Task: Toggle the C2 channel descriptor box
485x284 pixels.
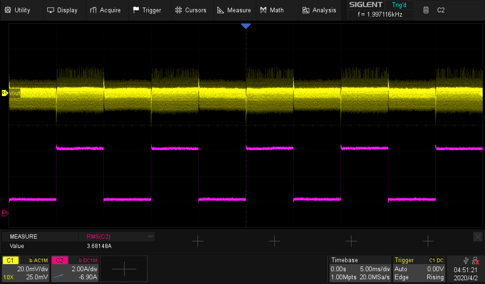Action: coord(75,269)
